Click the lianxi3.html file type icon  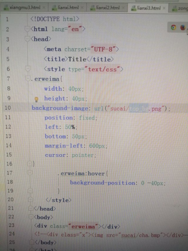[133, 8]
